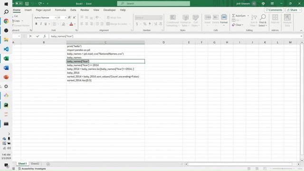Open the Developer tab
The width and height of the screenshot is (304, 171).
pos(109,10)
